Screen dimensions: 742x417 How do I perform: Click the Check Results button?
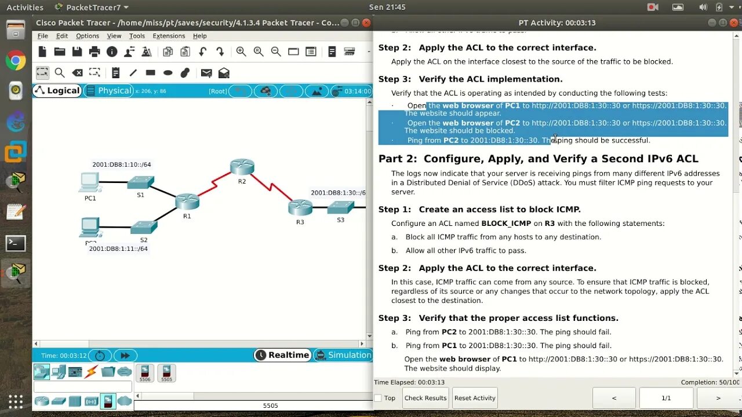425,398
